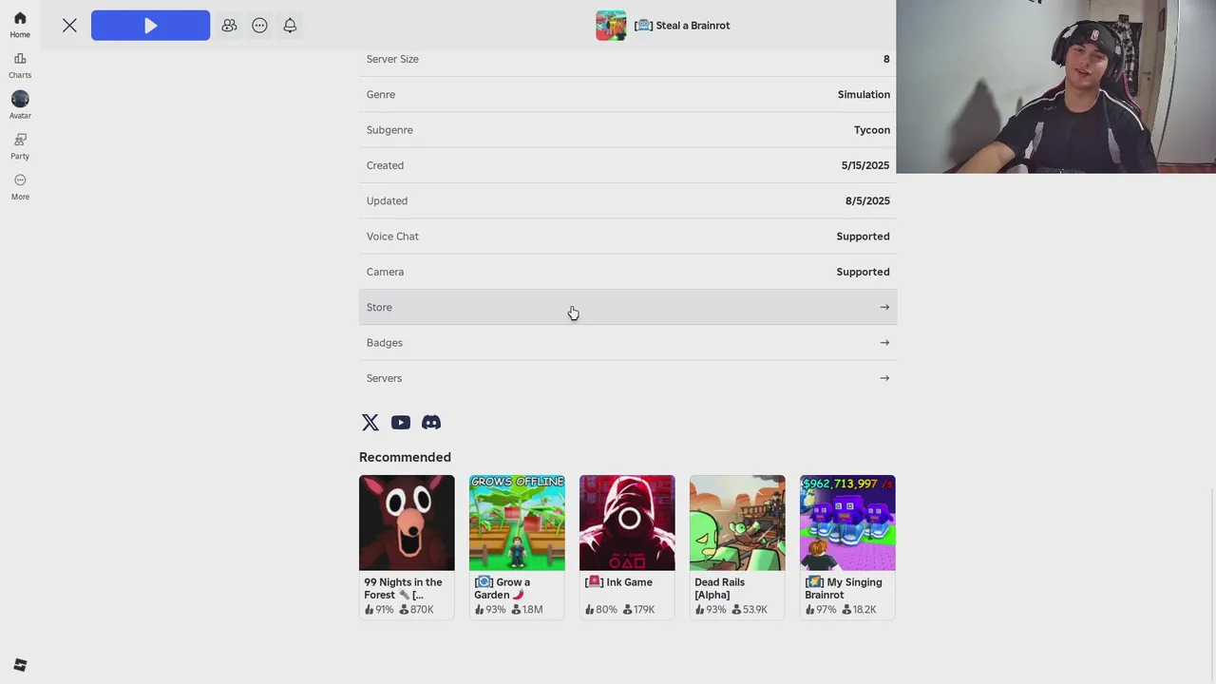The image size is (1216, 684).
Task: Open the three-dot more options menu
Action: 259,26
